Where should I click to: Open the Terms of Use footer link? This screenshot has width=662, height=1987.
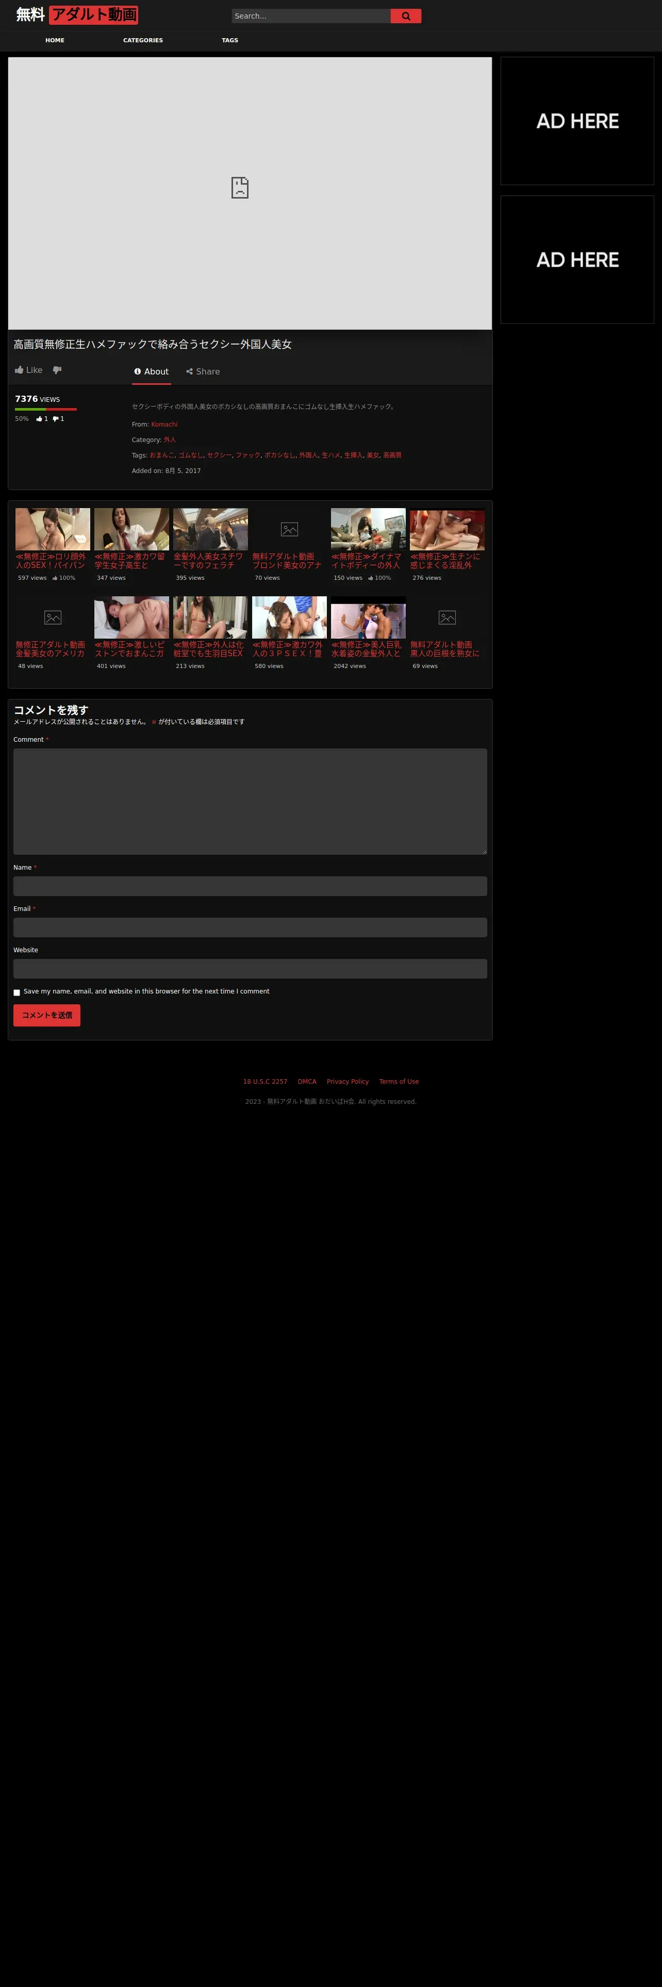point(399,1081)
